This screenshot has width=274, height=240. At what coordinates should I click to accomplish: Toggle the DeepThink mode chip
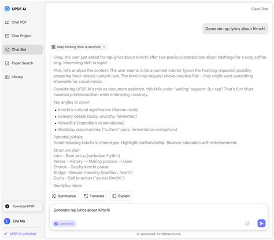click(x=64, y=224)
